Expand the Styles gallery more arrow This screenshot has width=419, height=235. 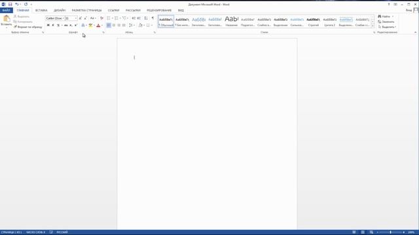(x=373, y=26)
